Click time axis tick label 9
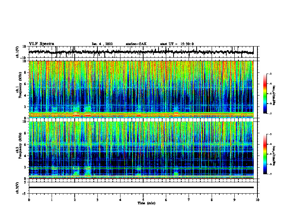Screen dimensions: 290x224 pyautogui.click(x=234, y=200)
